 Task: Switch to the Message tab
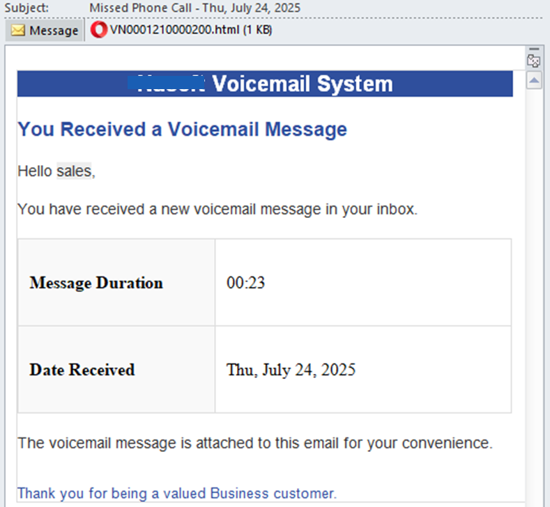click(45, 31)
